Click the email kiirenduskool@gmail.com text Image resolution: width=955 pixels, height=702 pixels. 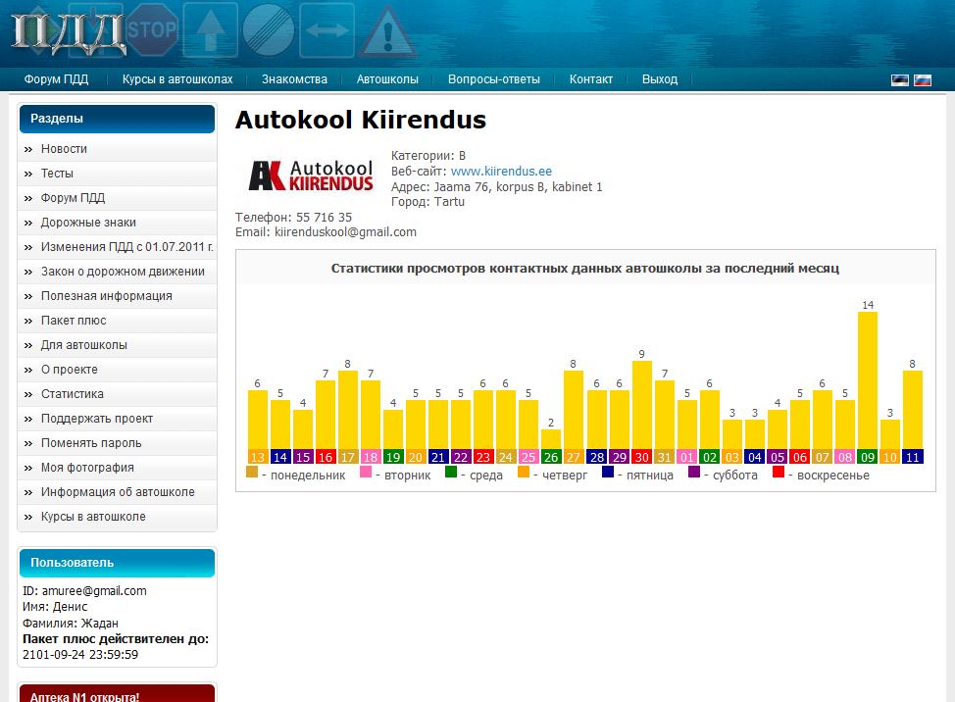pos(345,232)
